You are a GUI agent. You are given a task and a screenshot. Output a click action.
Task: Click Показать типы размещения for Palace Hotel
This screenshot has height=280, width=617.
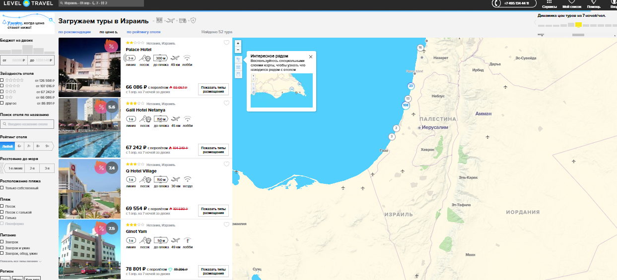213,90
